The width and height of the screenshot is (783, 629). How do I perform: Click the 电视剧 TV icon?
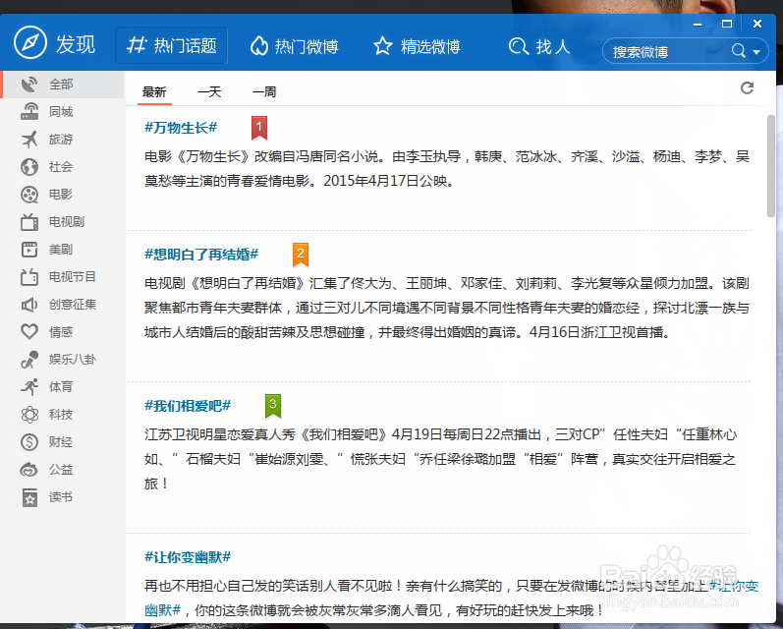[29, 222]
